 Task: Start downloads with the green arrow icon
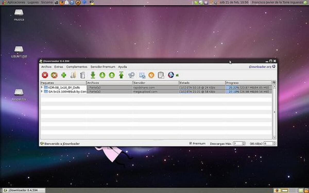click(x=92, y=75)
